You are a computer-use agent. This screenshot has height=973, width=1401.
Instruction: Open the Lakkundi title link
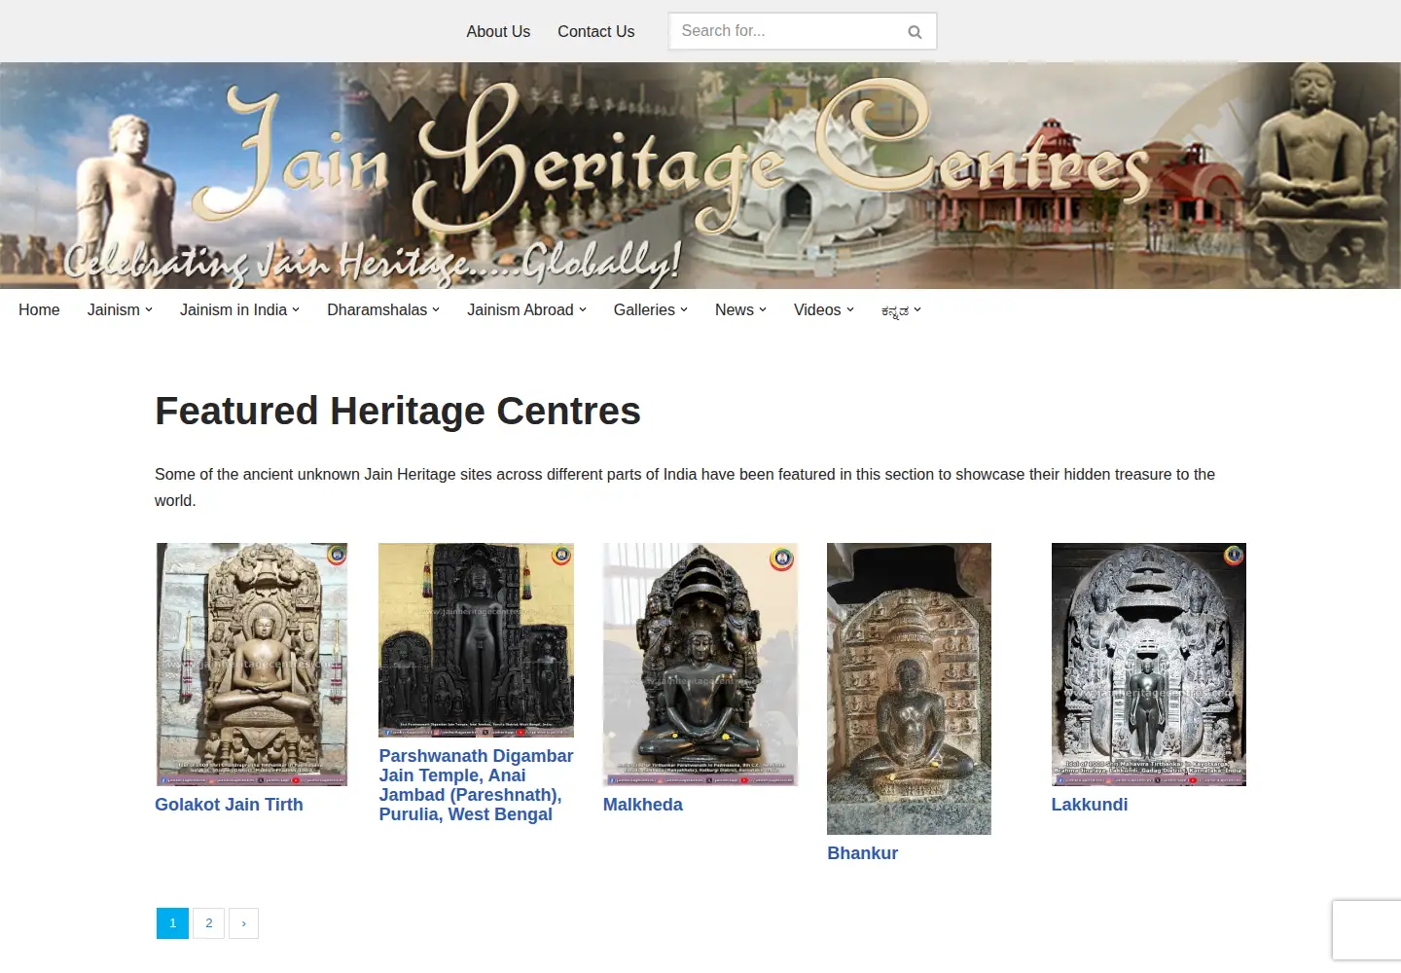[x=1090, y=805]
